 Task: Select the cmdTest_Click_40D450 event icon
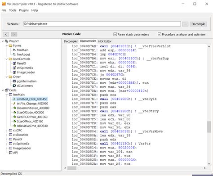click(14, 99)
